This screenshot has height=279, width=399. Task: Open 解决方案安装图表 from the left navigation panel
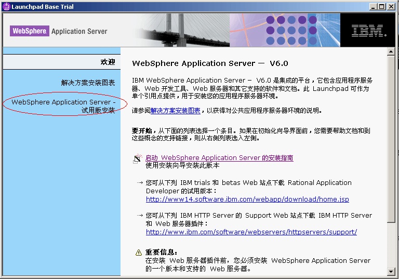88,83
